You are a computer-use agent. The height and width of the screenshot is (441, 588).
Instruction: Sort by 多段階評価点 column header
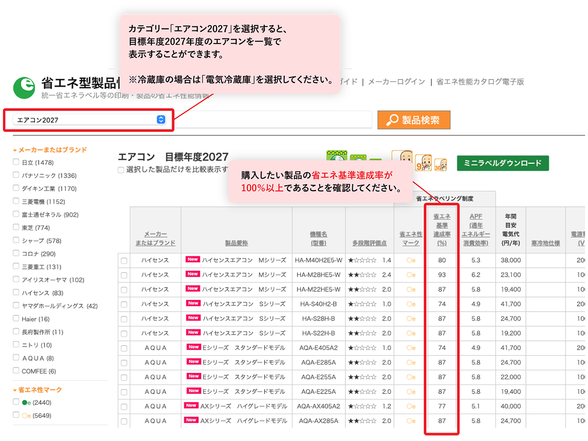click(x=369, y=243)
